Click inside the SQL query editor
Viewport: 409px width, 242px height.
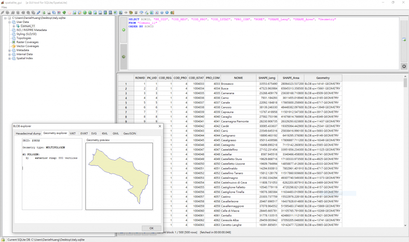pyautogui.click(x=264, y=44)
